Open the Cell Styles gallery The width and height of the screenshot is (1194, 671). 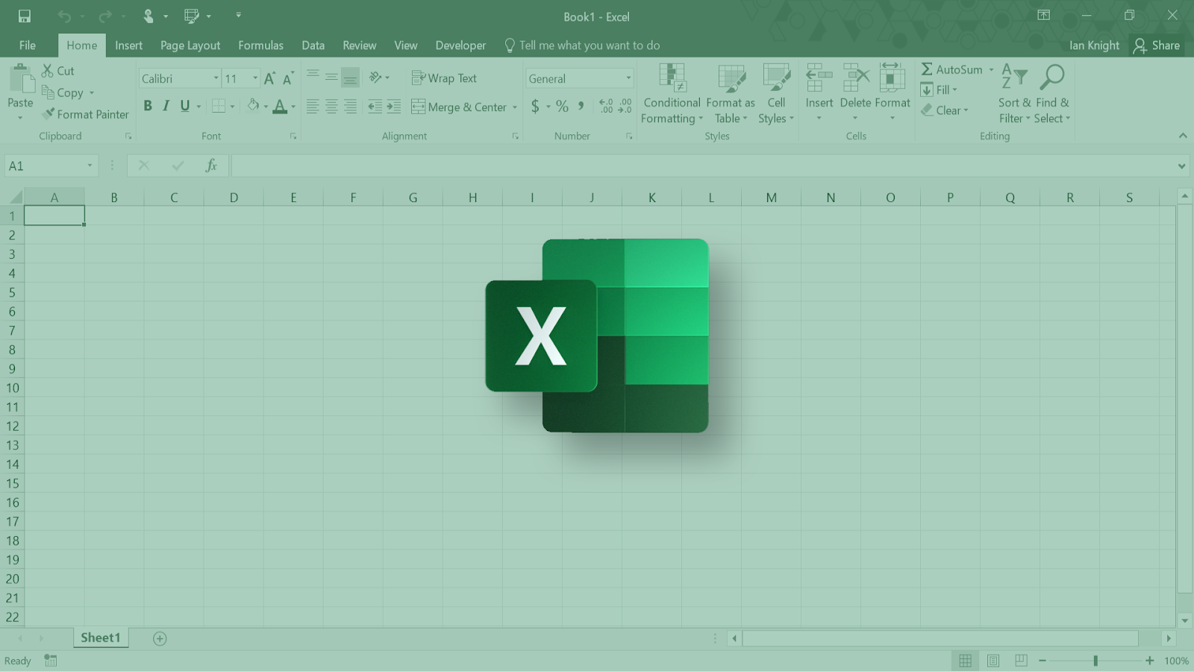776,95
